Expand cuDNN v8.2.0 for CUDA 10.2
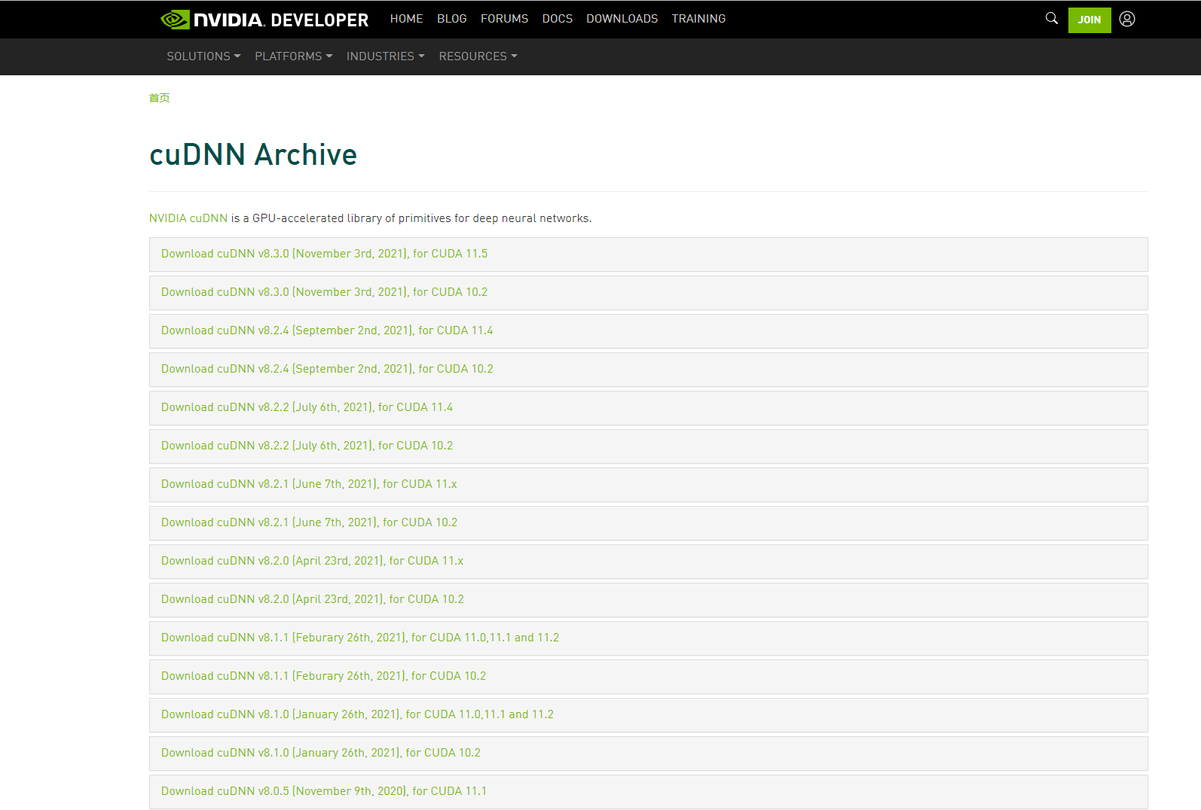 648,600
